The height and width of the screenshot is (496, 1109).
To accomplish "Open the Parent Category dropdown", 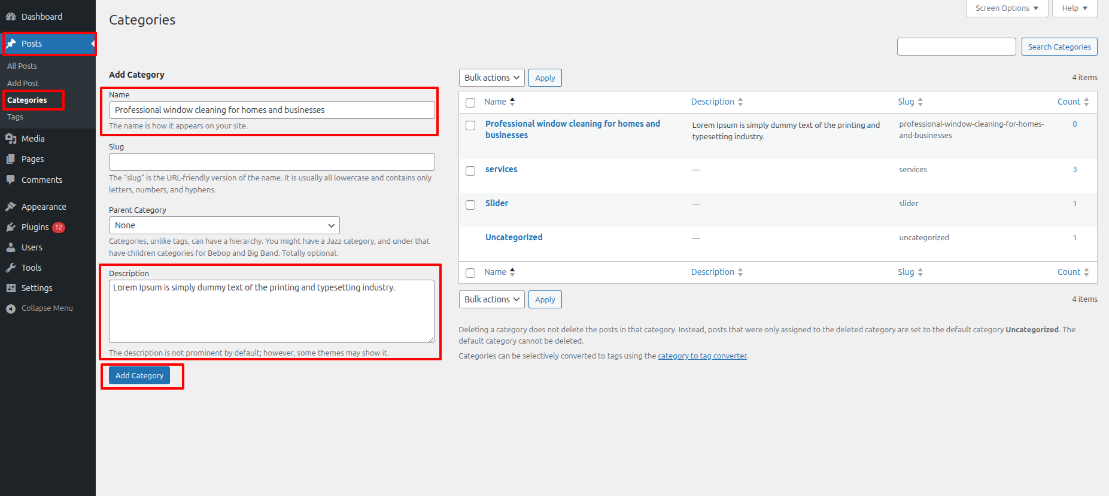I will (224, 225).
